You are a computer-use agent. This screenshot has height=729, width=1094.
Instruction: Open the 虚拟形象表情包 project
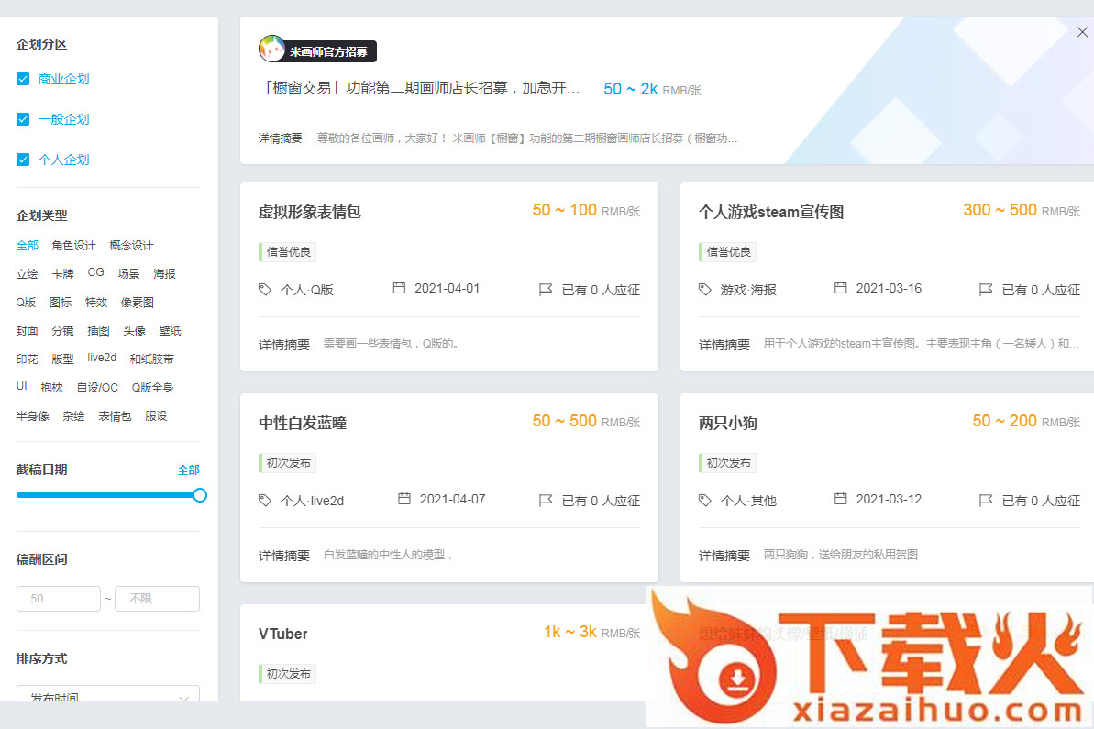(x=310, y=212)
